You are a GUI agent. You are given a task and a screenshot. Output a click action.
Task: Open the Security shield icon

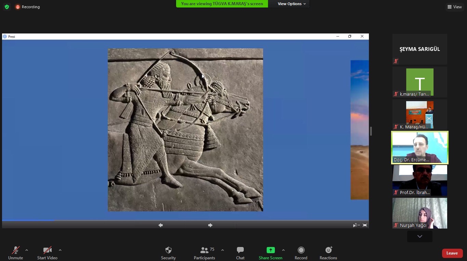(x=168, y=250)
